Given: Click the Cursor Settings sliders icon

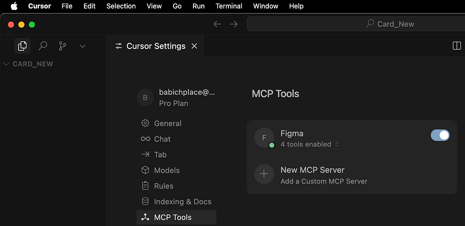Looking at the screenshot, I should click(x=119, y=46).
